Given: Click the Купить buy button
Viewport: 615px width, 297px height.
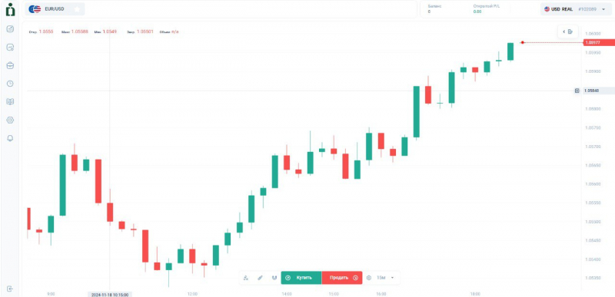Looking at the screenshot, I should click(301, 278).
